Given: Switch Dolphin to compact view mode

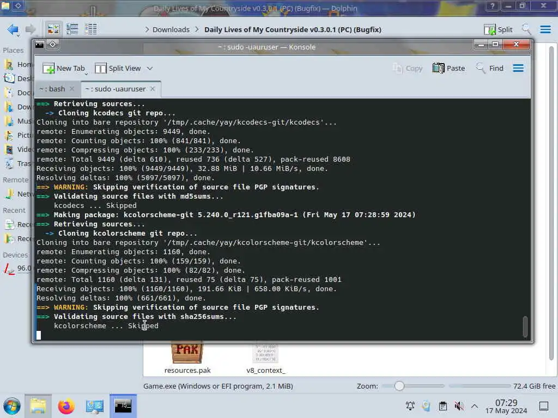Looking at the screenshot, I should click(x=72, y=29).
